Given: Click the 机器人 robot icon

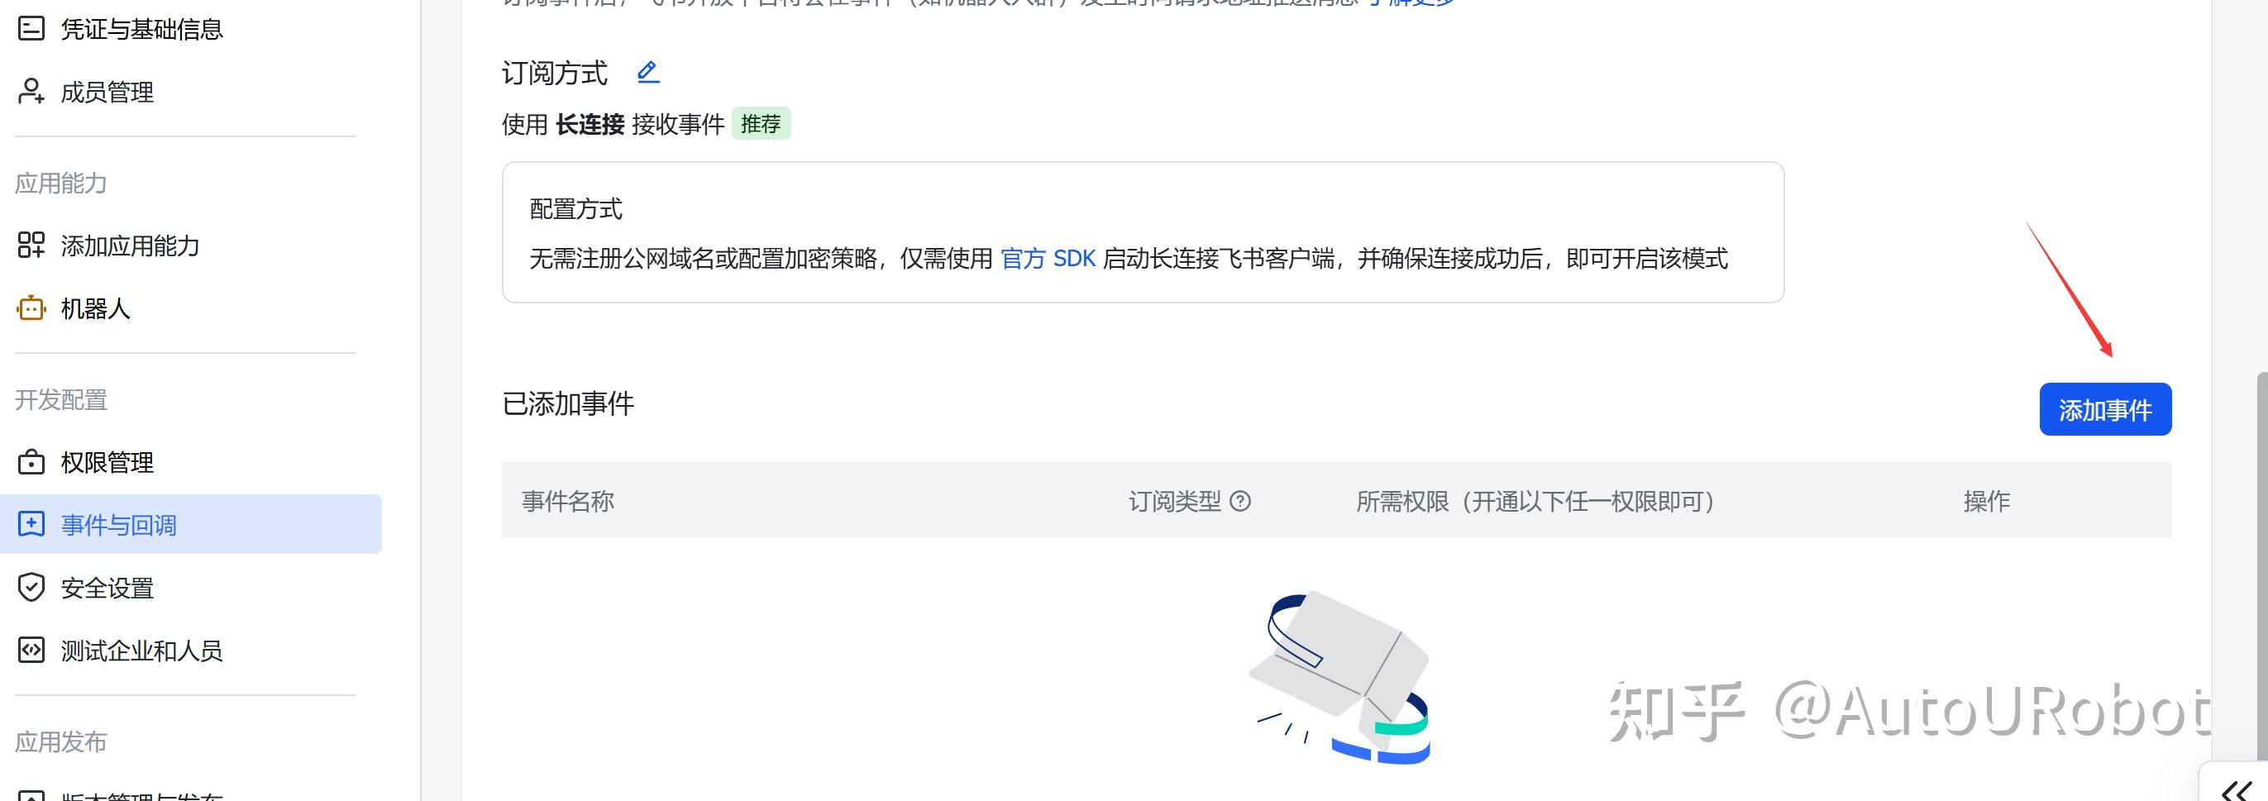Looking at the screenshot, I should coord(31,308).
